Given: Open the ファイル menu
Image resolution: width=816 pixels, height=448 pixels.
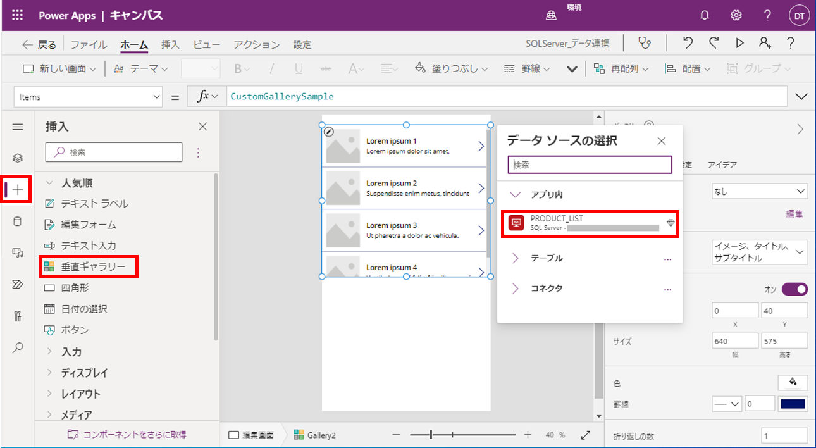Looking at the screenshot, I should coord(89,44).
